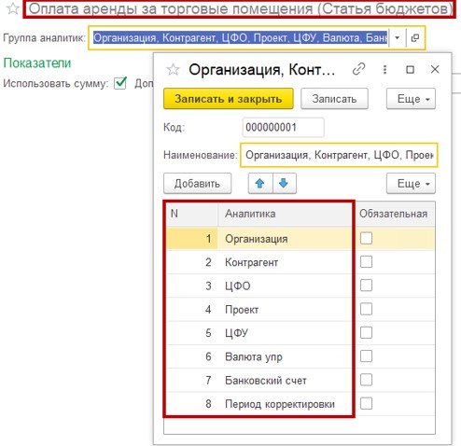Mark Контрагент as mandatory
This screenshot has width=461, height=446.
coord(366,262)
